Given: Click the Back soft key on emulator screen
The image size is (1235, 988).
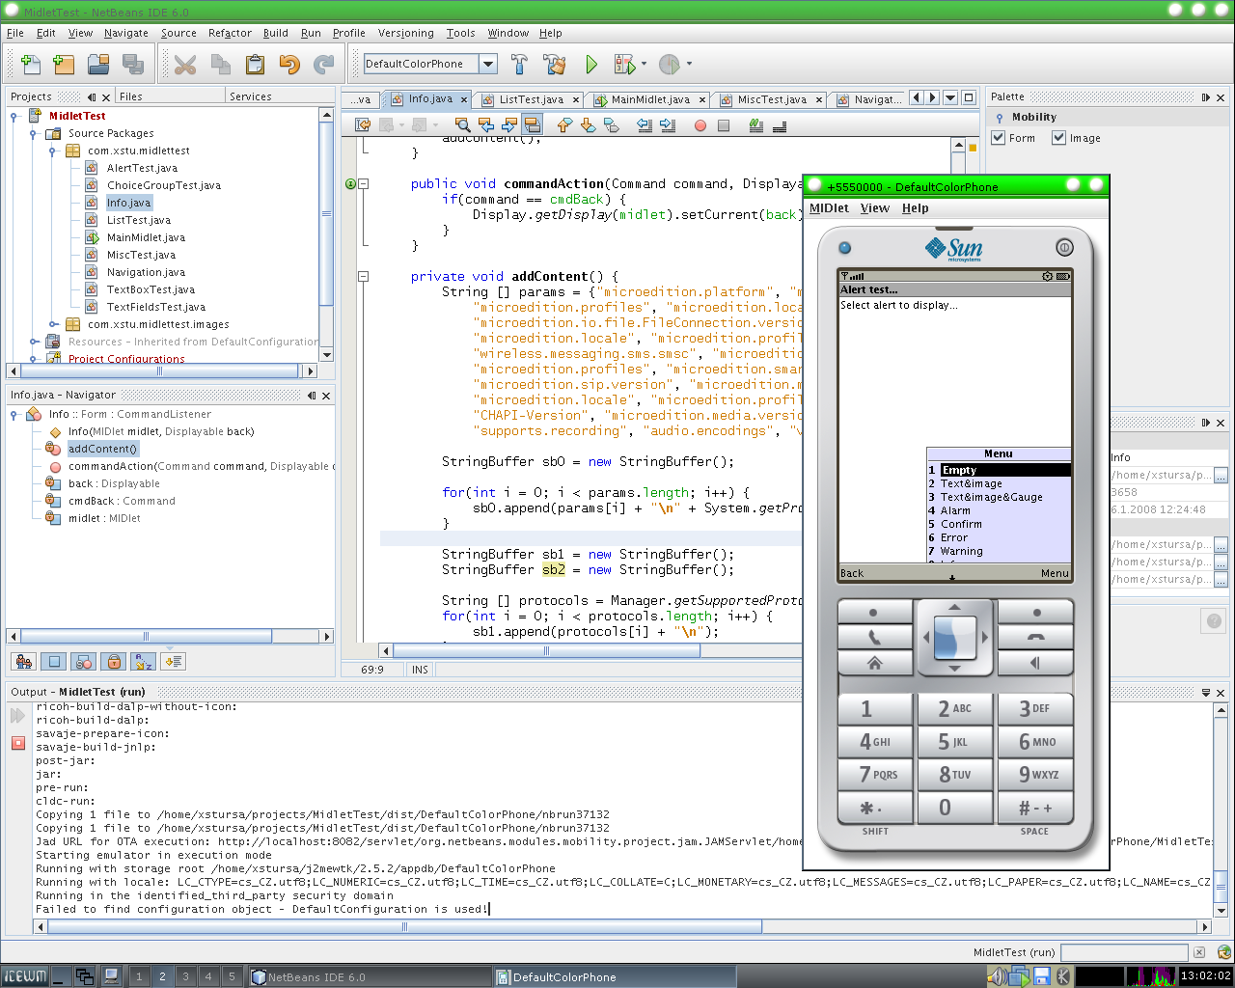Looking at the screenshot, I should point(852,573).
